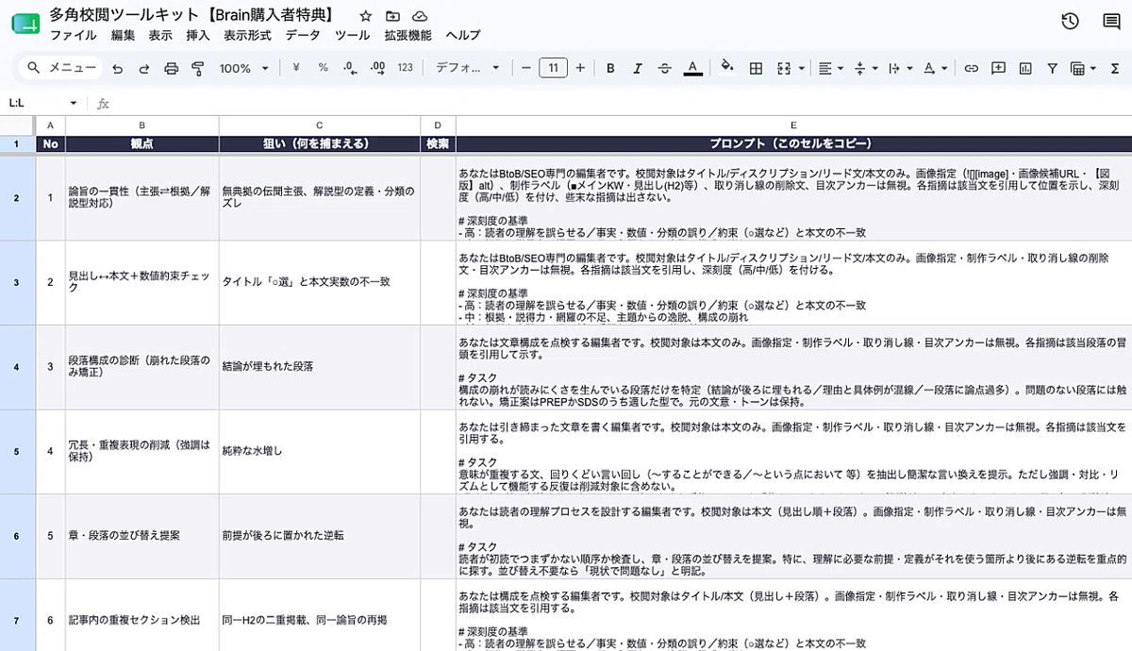This screenshot has height=651, width=1132.
Task: Open version history clock icon
Action: 1070,21
